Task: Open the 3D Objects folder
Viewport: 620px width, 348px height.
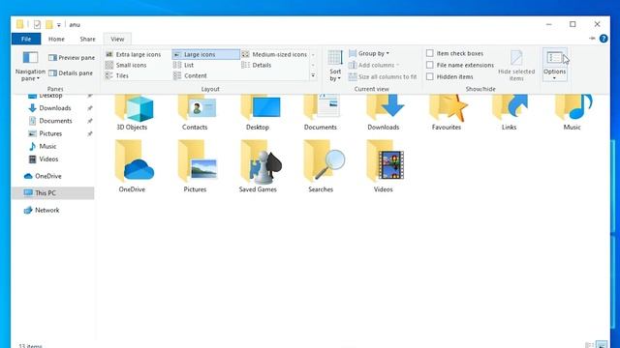Action: click(132, 112)
